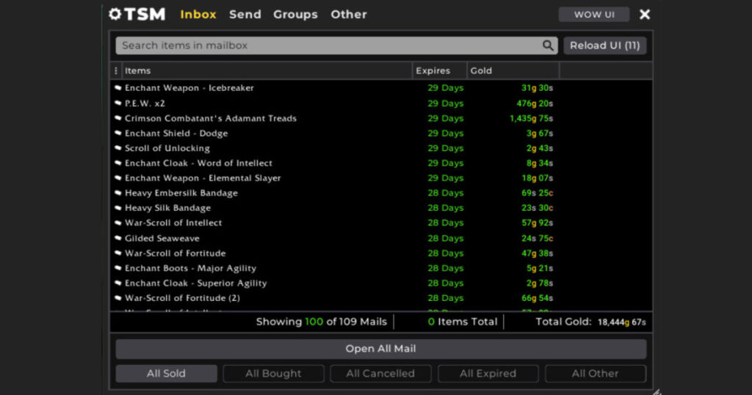
Task: Toggle the All Sold filter
Action: pos(166,374)
